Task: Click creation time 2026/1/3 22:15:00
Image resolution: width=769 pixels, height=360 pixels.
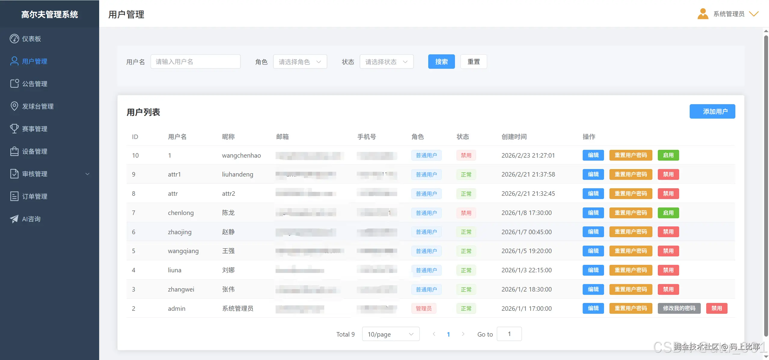Action: (x=526, y=270)
